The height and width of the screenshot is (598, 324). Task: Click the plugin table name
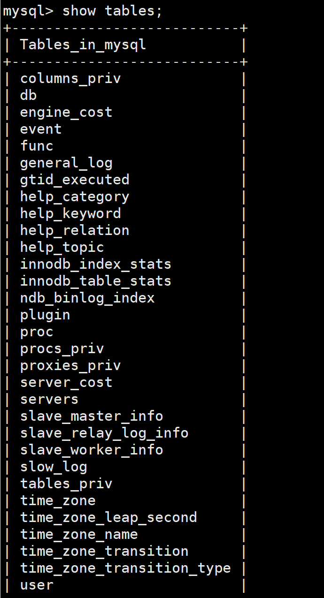(45, 315)
